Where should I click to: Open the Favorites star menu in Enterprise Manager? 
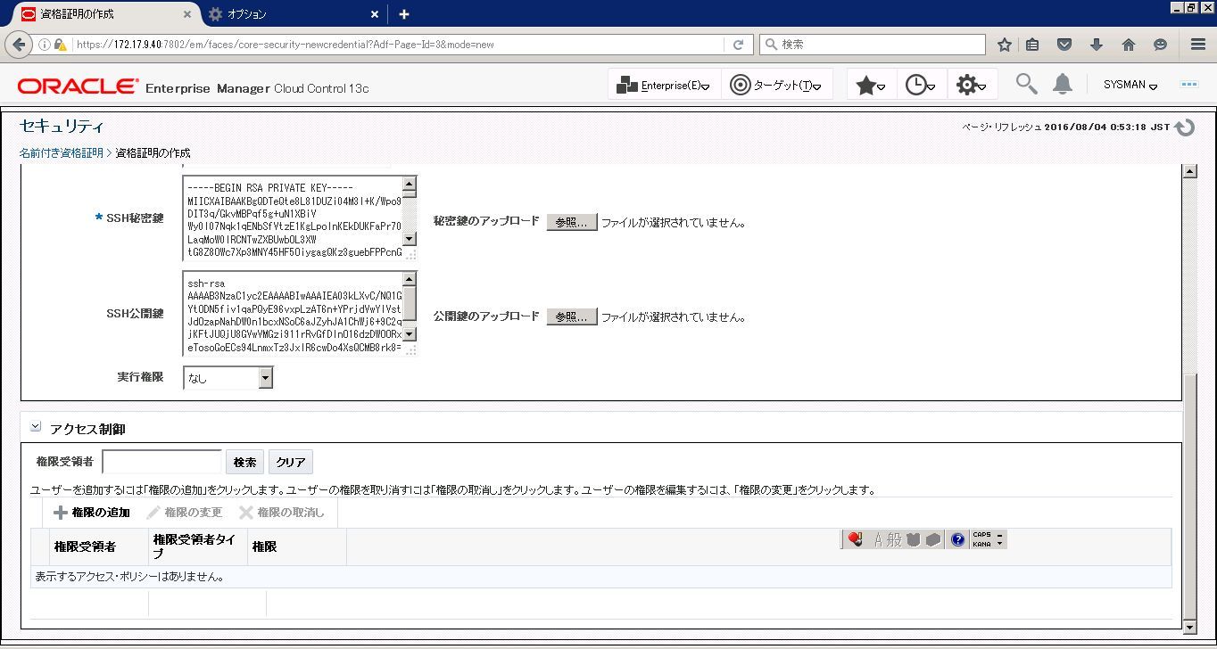tap(871, 86)
